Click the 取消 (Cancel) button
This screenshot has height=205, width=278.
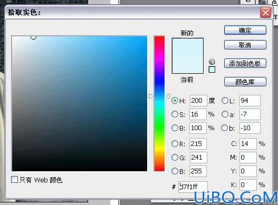pyautogui.click(x=245, y=45)
